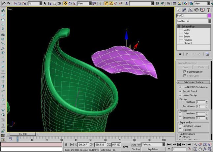Activate the Select and Link tool
This screenshot has width=213, height=152.
(x=15, y=3)
